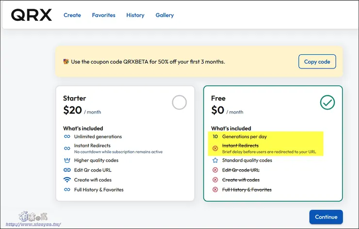Click the Free $0 price heading

click(218, 111)
